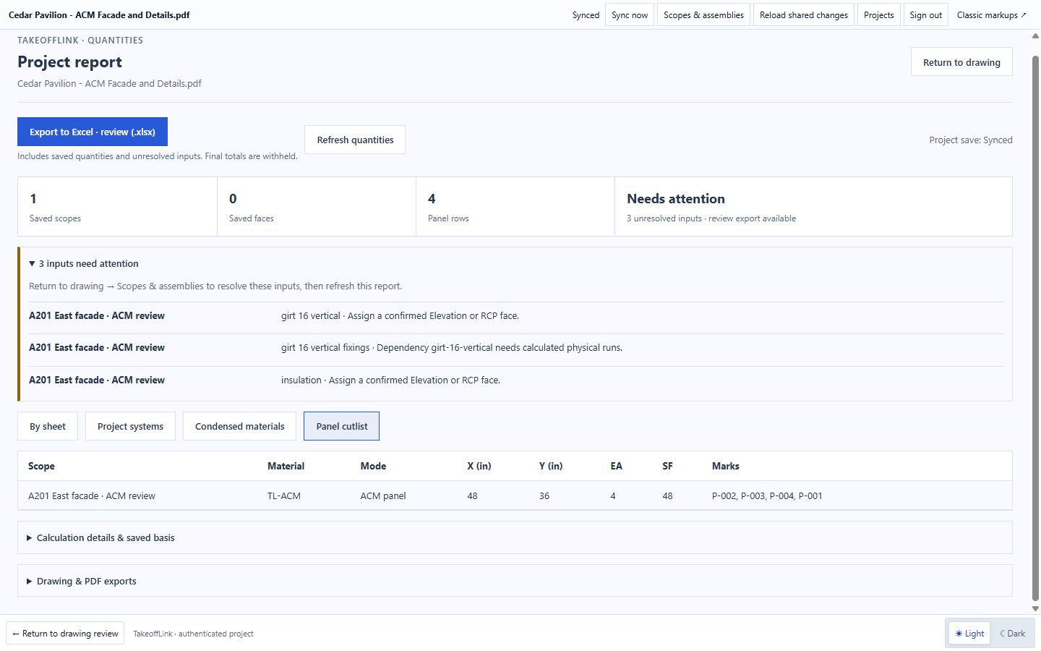Open the By sheet tab
Screen dimensions: 1041x651
coord(48,426)
